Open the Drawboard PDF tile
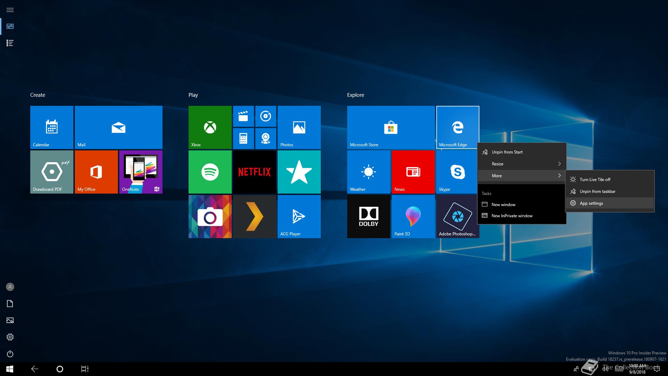 click(x=51, y=172)
